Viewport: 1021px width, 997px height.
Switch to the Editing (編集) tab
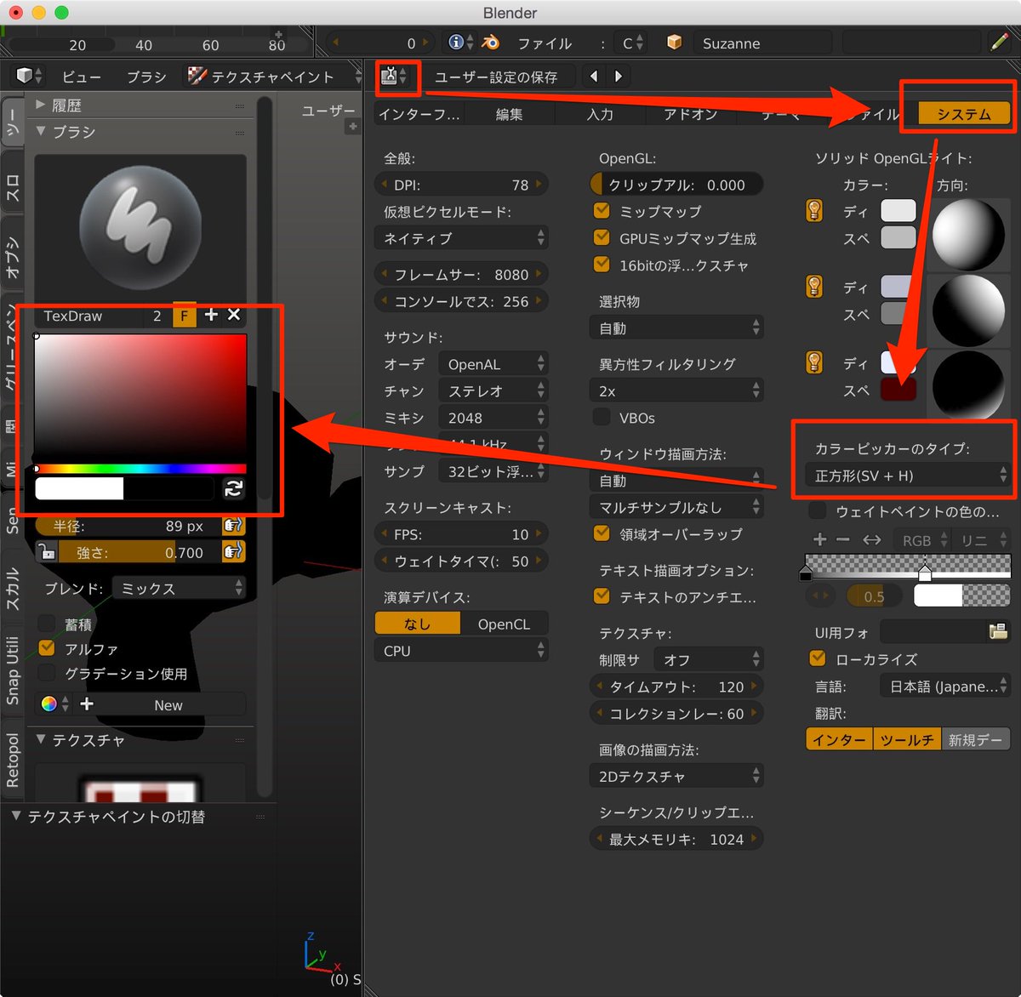[x=510, y=114]
